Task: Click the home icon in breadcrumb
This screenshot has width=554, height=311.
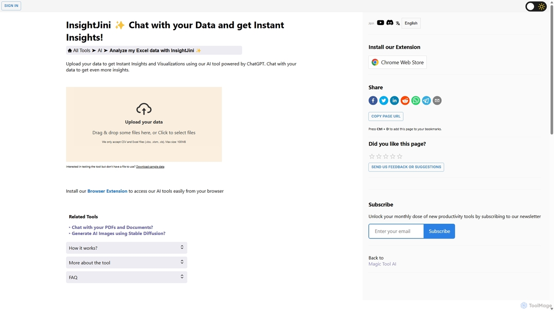Action: coord(70,51)
